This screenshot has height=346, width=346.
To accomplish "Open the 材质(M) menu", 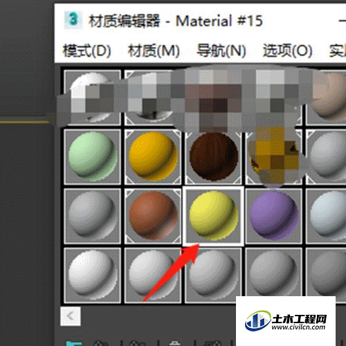I will pyautogui.click(x=154, y=51).
